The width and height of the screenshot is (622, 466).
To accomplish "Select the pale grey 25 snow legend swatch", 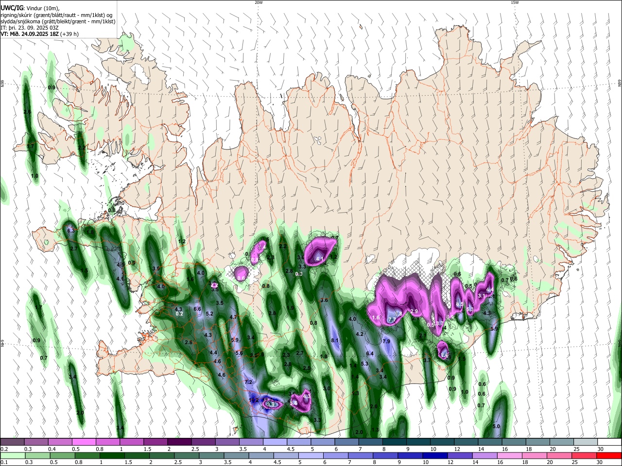I will click(x=585, y=442).
